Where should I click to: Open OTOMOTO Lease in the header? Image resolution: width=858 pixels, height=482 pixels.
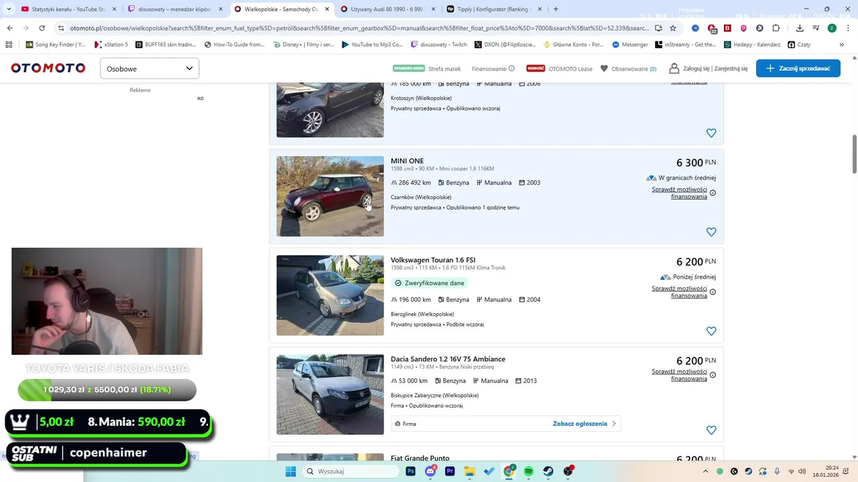(570, 68)
